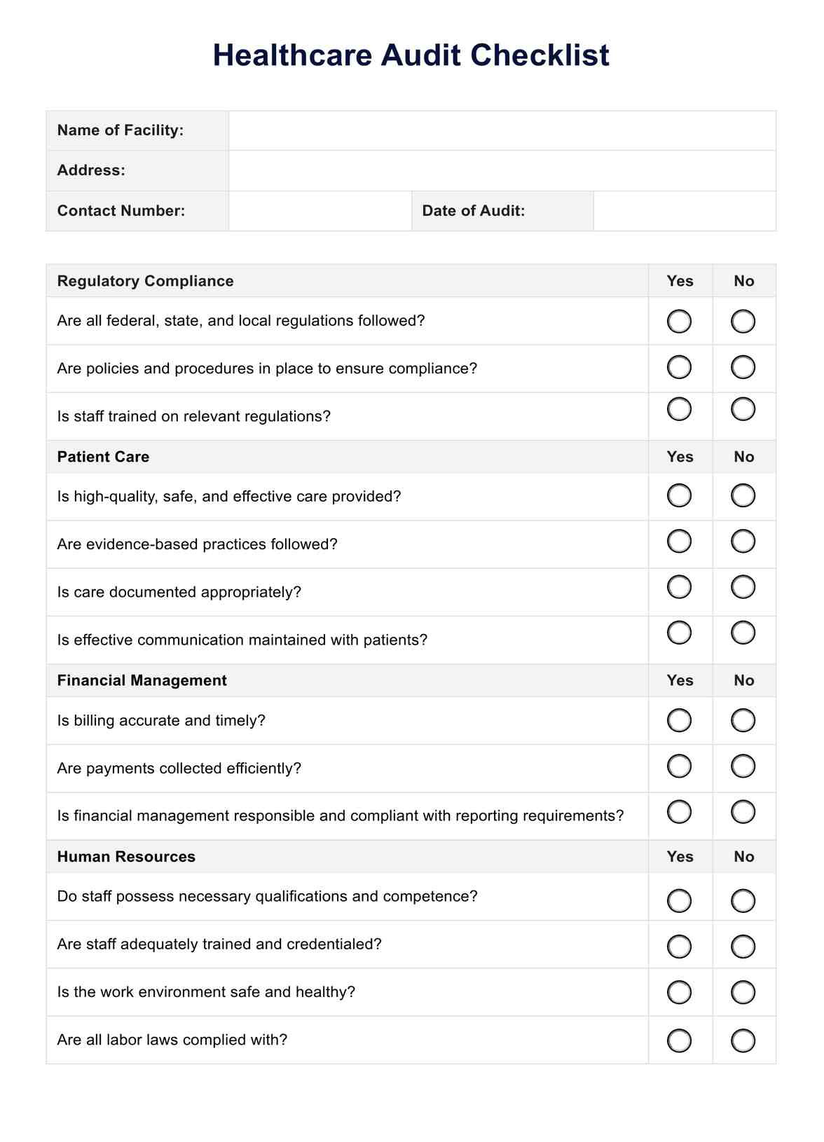Viewport: 824px width, 1142px height.
Task: Click the Address input field
Action: click(x=502, y=171)
